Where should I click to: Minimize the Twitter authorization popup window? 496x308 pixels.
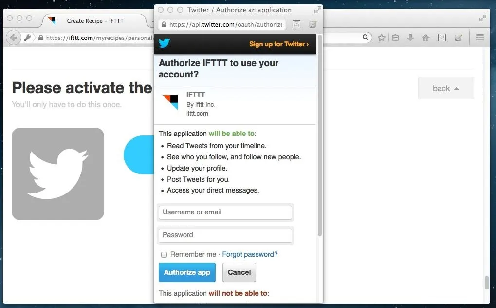170,10
